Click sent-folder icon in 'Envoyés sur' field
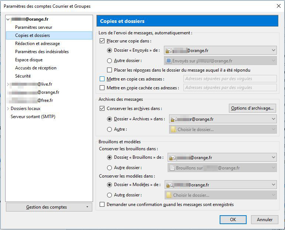The width and height of the screenshot is (285, 230). click(x=169, y=61)
